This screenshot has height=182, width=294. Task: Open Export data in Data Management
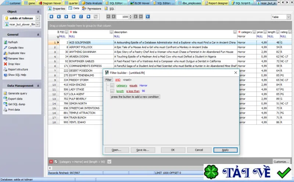[15, 99]
